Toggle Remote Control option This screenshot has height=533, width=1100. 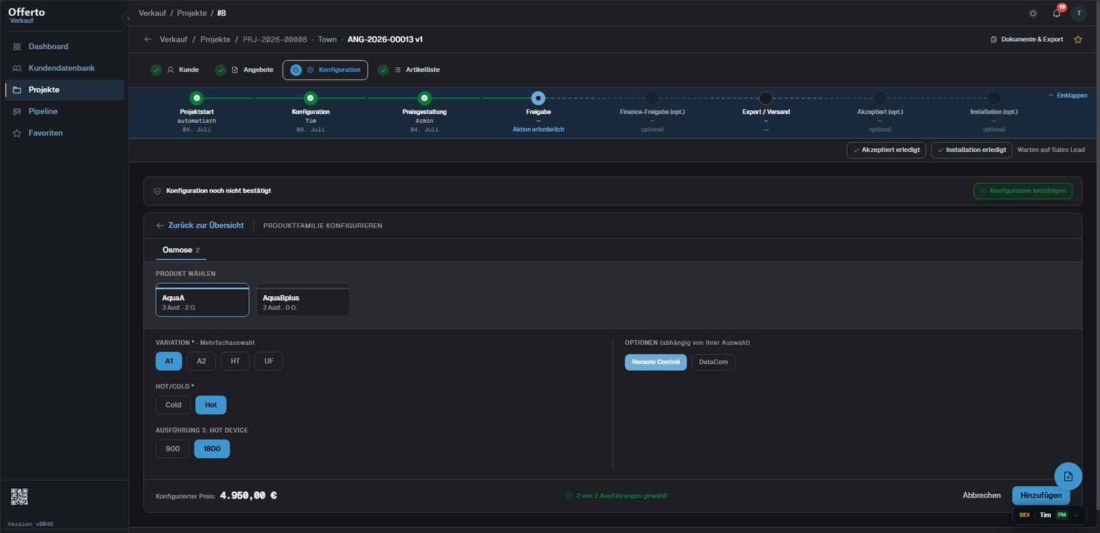tap(656, 362)
